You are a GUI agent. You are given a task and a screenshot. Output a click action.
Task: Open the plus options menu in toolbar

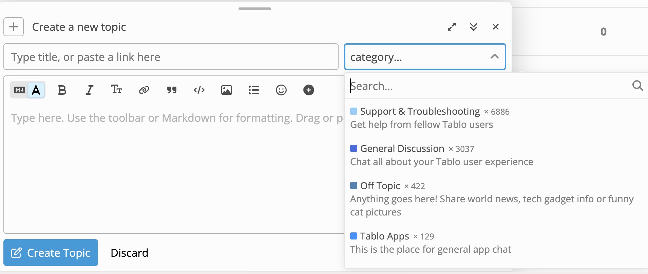[x=309, y=90]
